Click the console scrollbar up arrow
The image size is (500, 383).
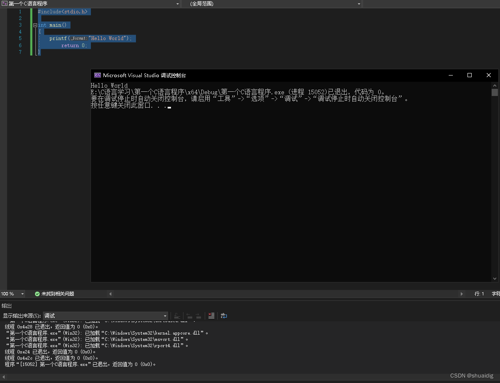pos(495,86)
